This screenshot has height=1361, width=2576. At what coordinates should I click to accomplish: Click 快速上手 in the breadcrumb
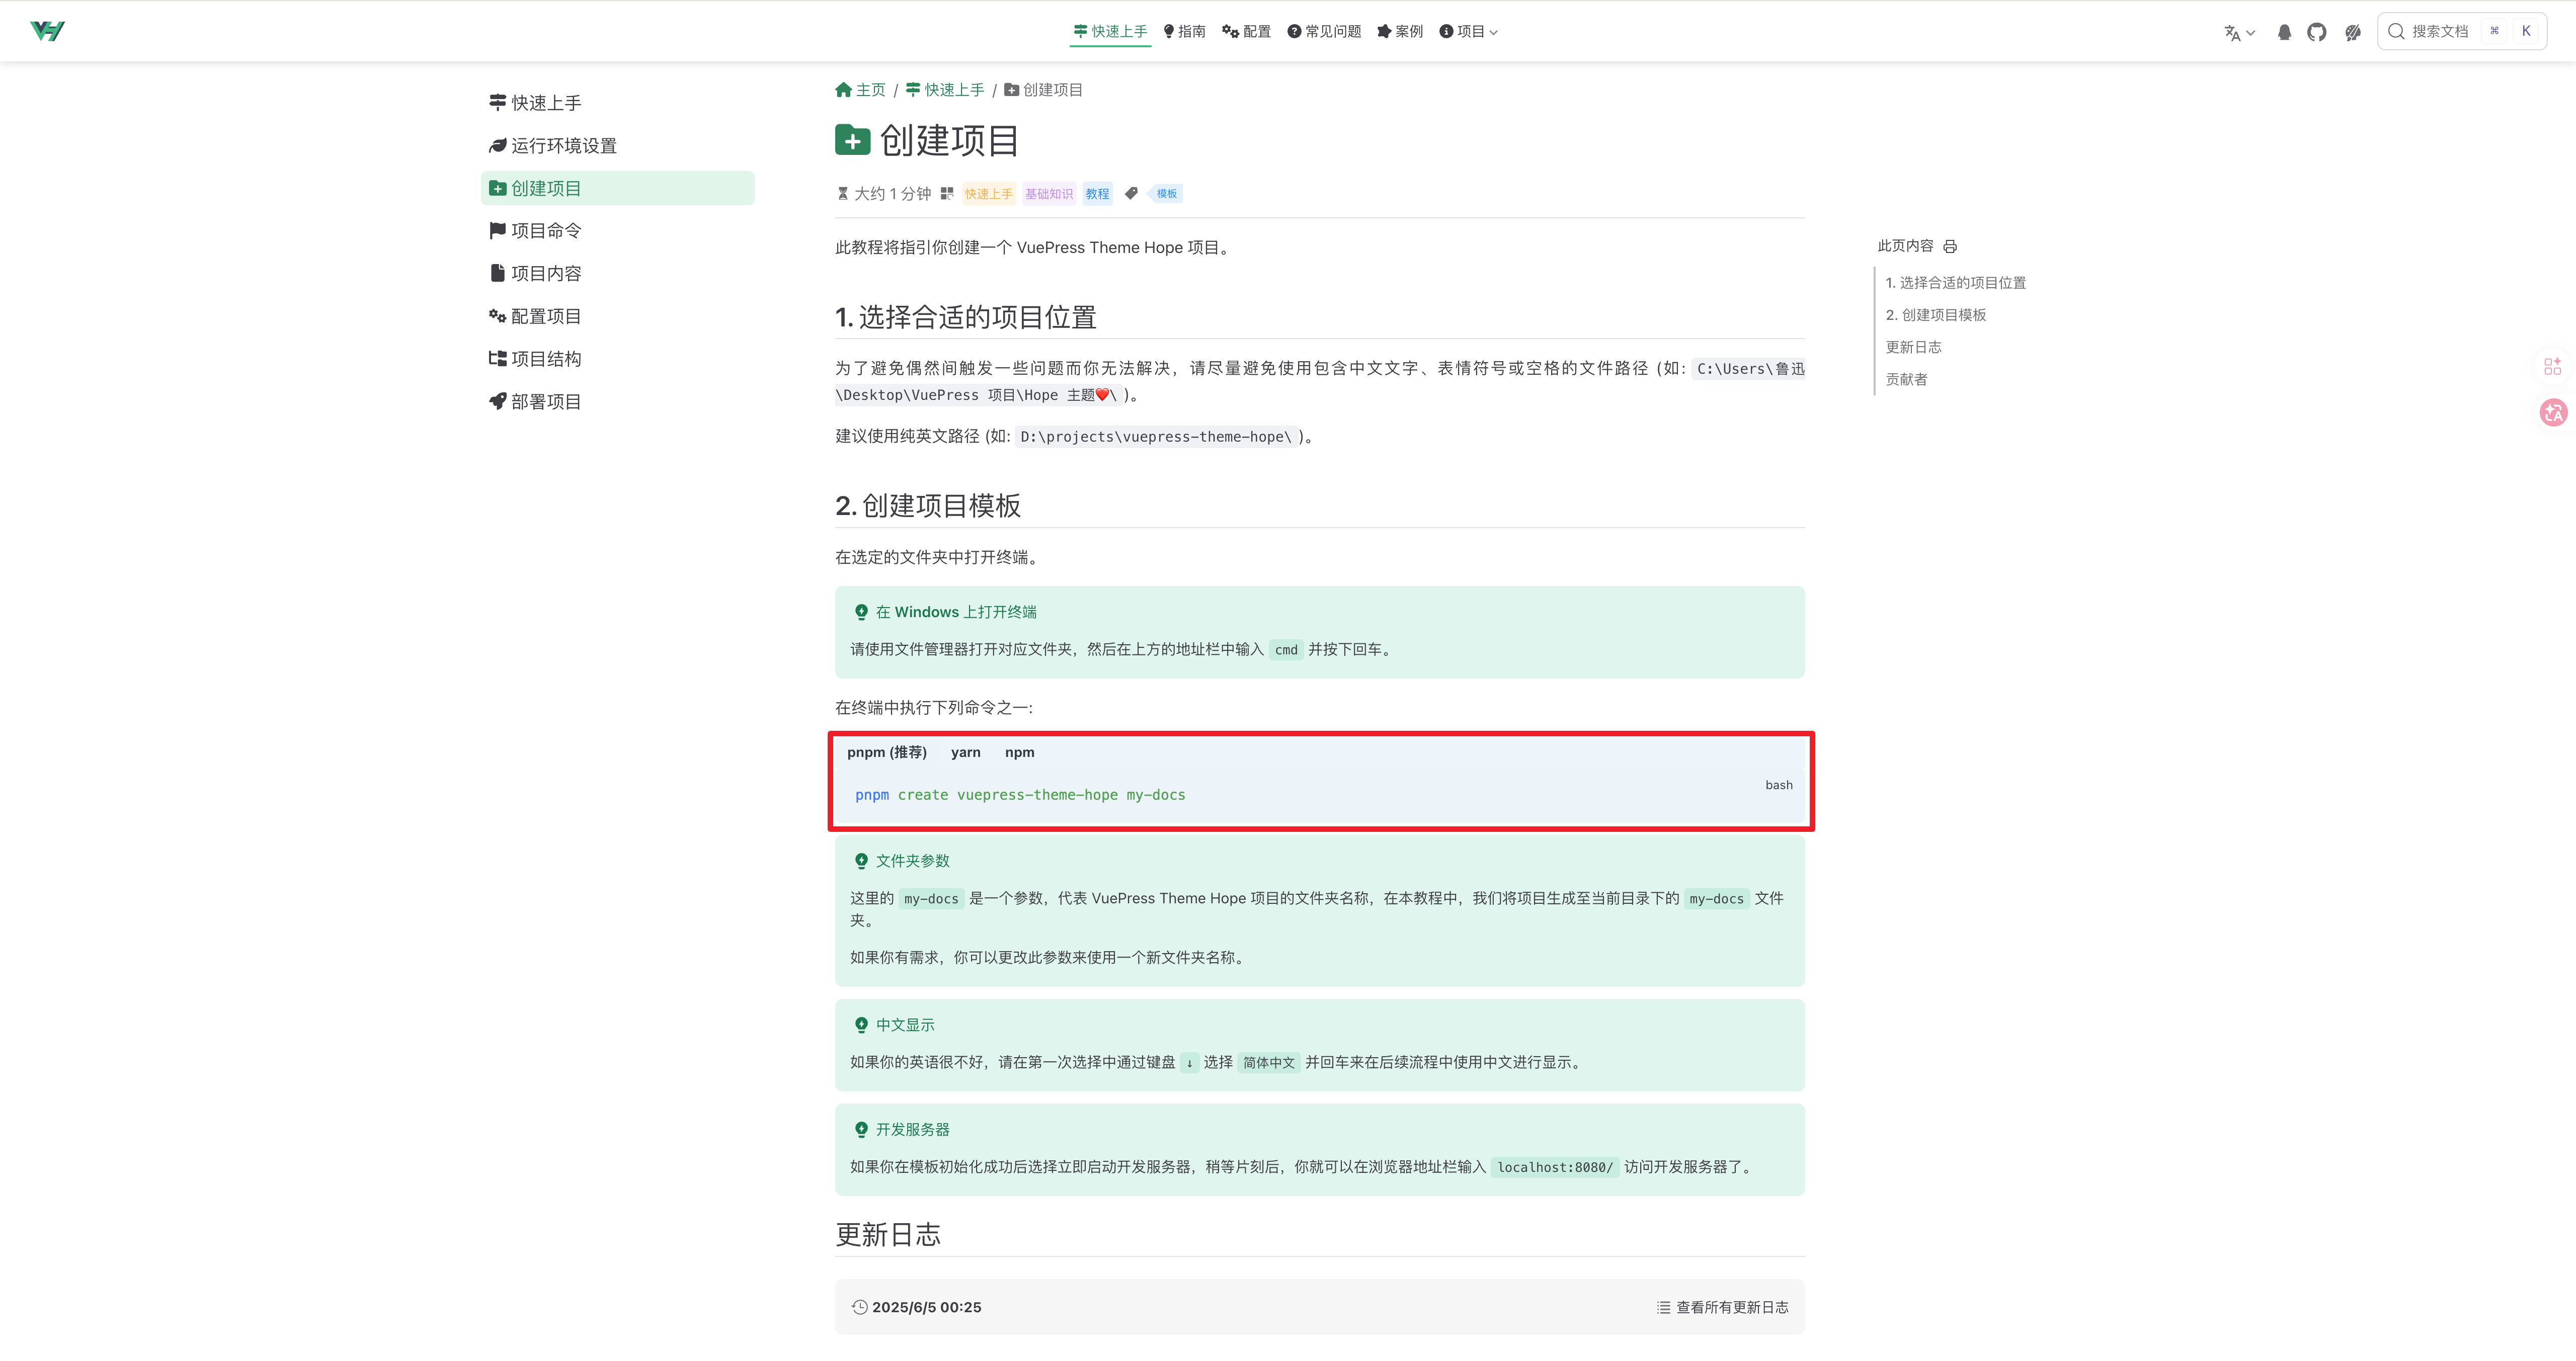[x=945, y=90]
